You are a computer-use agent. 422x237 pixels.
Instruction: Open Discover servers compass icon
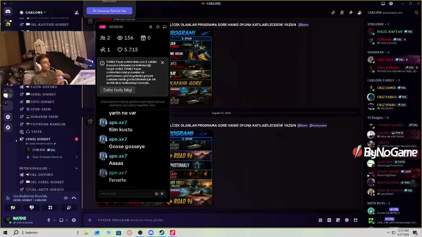[x=8, y=127]
